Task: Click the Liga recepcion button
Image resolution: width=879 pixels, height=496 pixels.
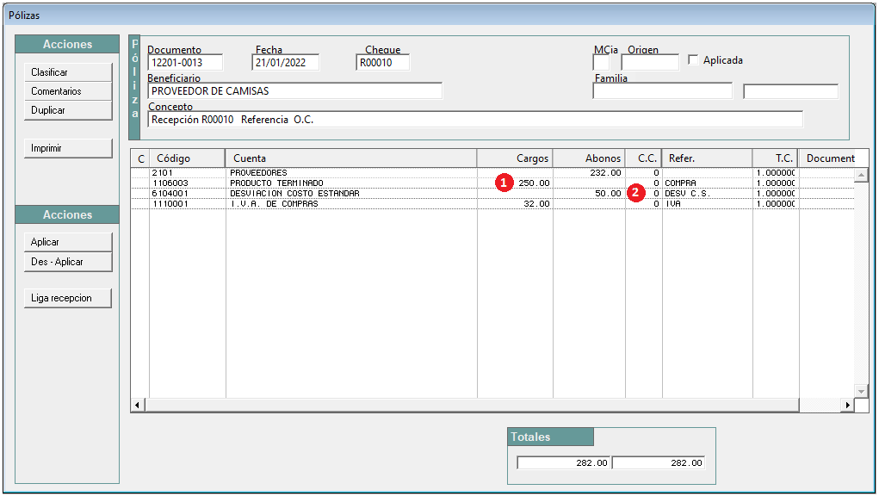Action: click(x=68, y=298)
